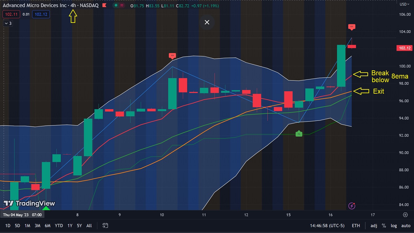Select the 3M time range
The height and width of the screenshot is (233, 414).
(37, 226)
